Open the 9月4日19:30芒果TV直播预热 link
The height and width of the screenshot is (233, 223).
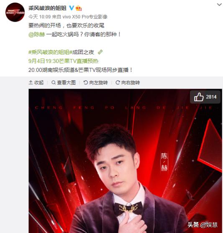(x=63, y=61)
